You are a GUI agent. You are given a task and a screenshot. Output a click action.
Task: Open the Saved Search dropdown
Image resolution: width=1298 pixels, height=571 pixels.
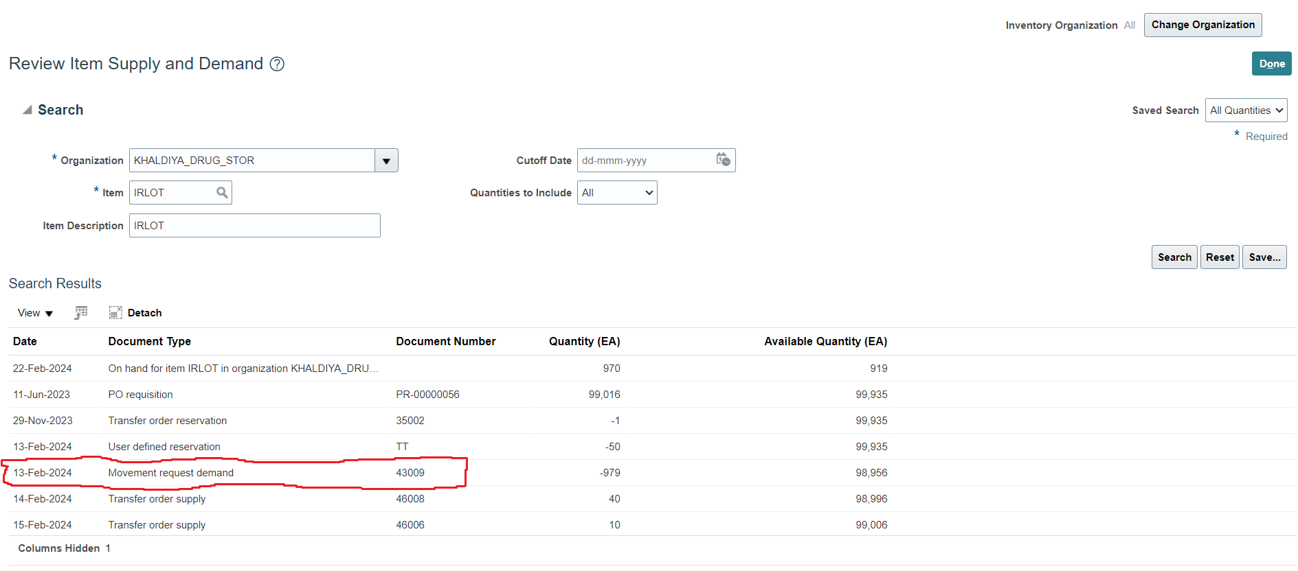[x=1246, y=110]
